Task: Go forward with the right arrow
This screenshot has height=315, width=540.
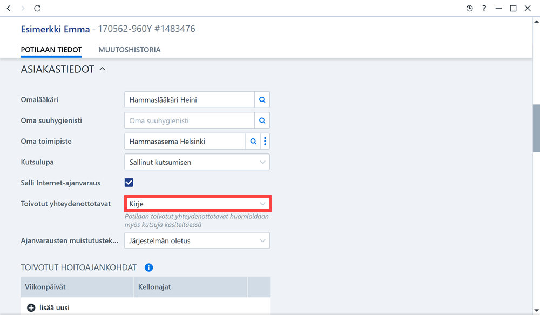Action: 23,8
